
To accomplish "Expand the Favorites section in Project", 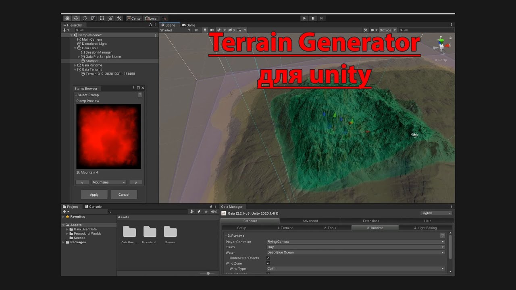I will pyautogui.click(x=63, y=217).
